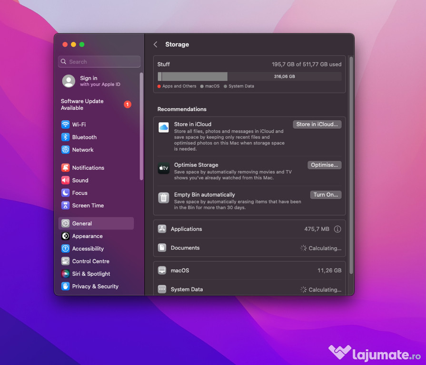Click the Documents row label
Viewport: 426px width, 365px height.
[x=185, y=248]
